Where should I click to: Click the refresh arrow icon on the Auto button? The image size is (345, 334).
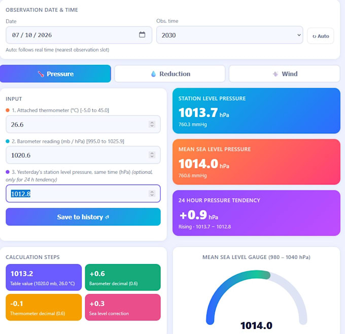pos(314,36)
